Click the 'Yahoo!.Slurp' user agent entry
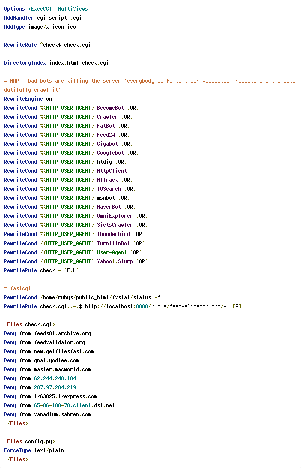 pos(115,261)
